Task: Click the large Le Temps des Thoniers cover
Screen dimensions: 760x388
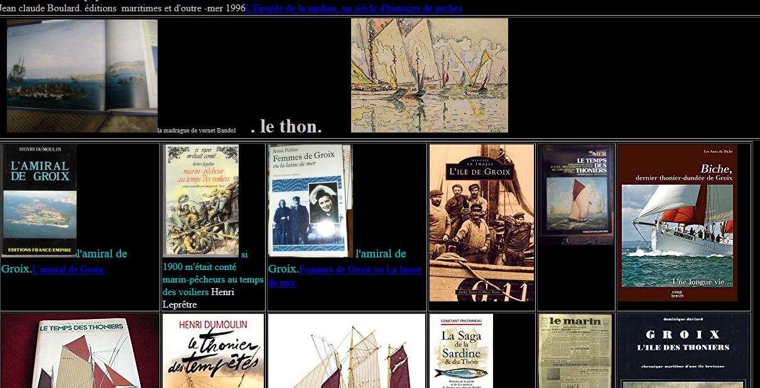Action: tap(80, 351)
